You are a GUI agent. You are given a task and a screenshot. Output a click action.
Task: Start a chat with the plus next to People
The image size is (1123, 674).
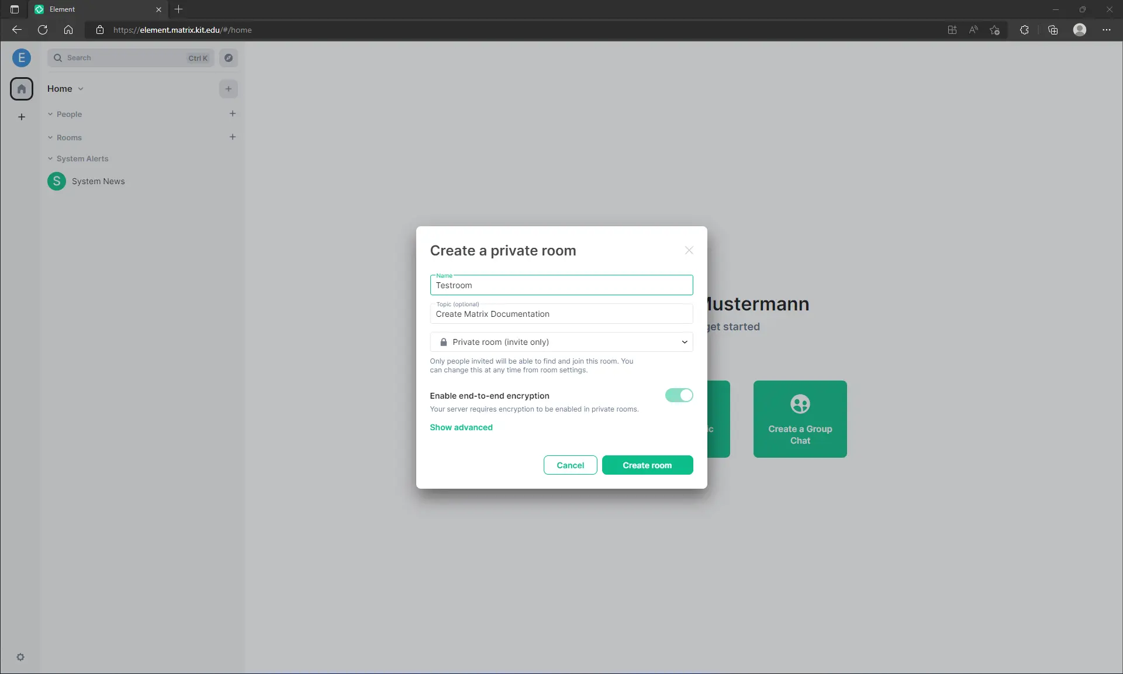pyautogui.click(x=232, y=113)
